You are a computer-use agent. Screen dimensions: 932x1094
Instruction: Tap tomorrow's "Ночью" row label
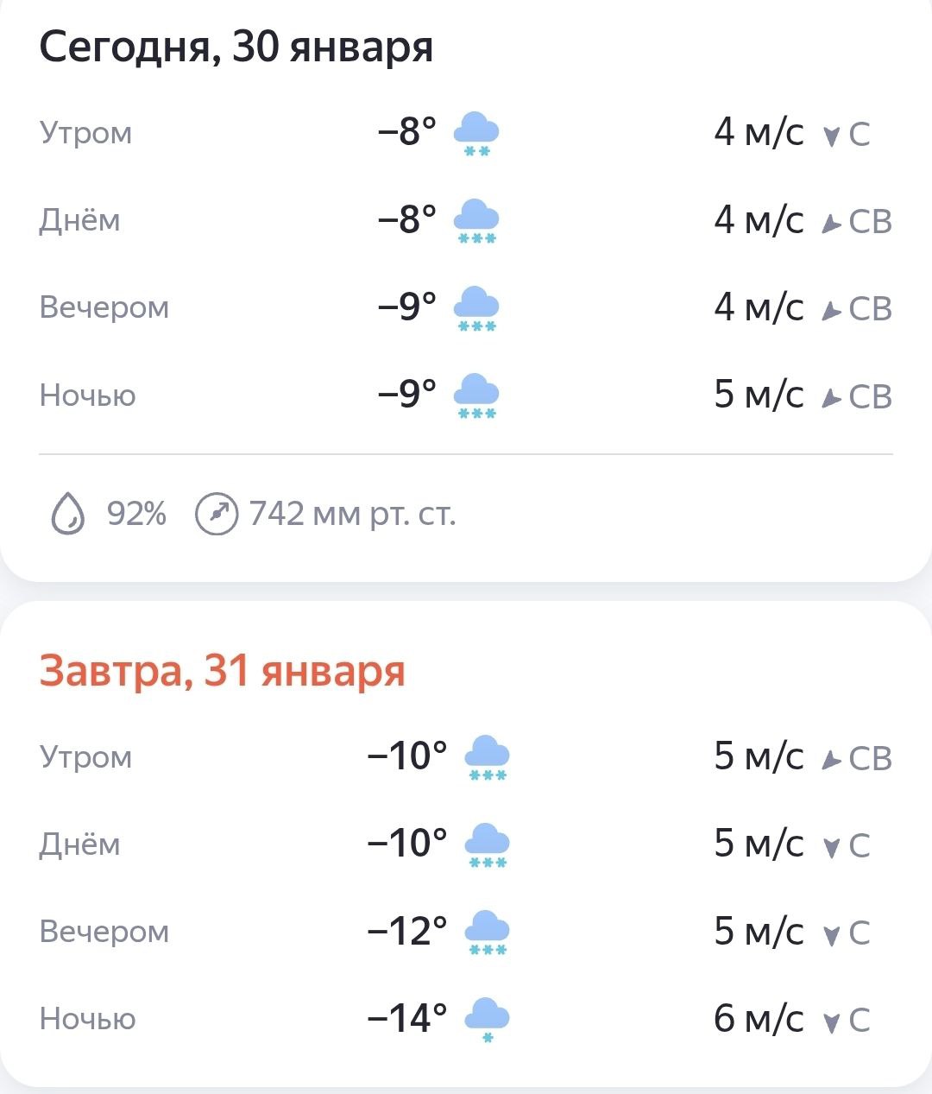pyautogui.click(x=87, y=1020)
